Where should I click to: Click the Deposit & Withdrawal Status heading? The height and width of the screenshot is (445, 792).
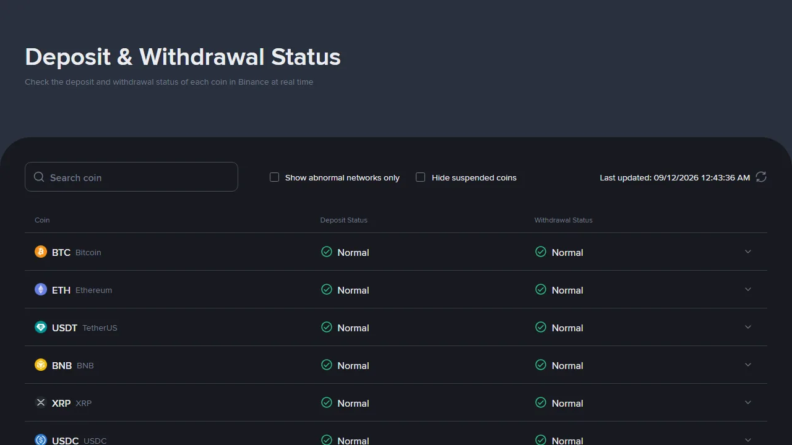tap(183, 57)
